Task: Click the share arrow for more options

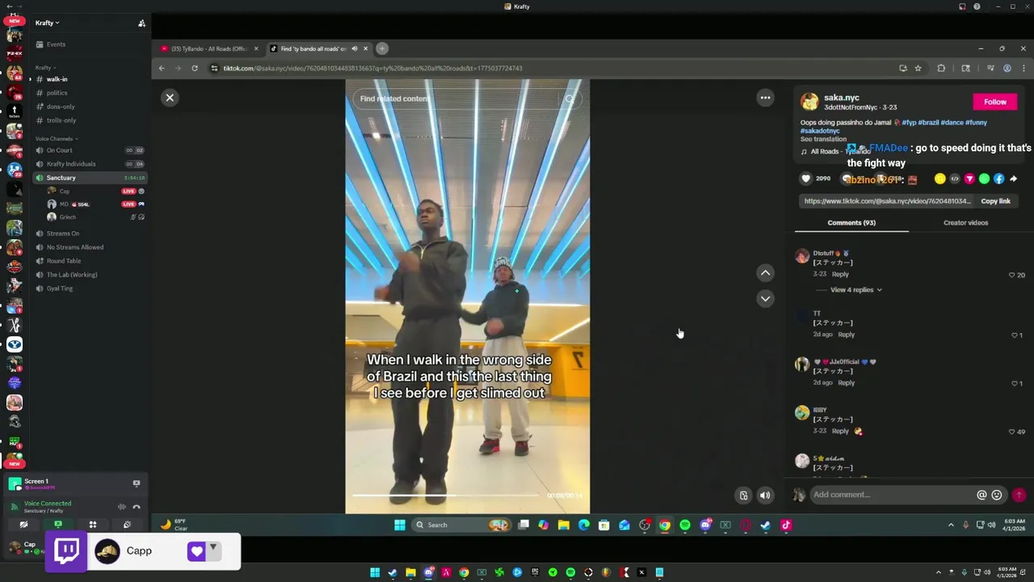Action: pos(1014,179)
